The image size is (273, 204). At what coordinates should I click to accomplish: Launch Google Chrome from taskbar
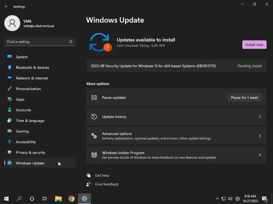coord(71,199)
